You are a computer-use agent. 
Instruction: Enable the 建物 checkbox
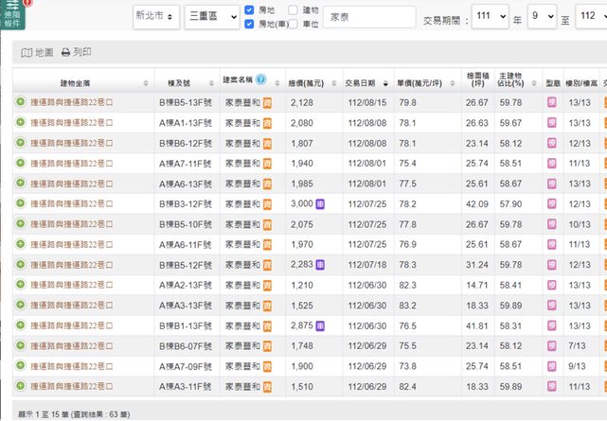click(x=294, y=9)
